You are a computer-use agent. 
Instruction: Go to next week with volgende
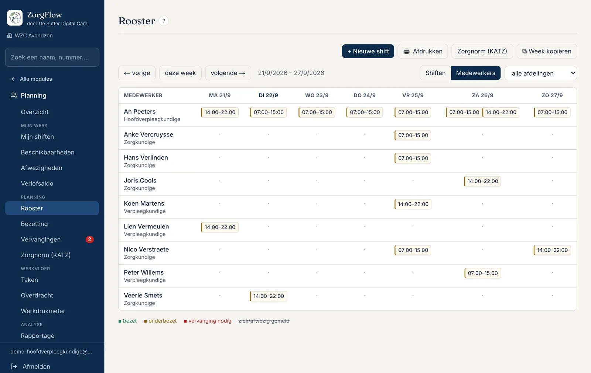228,73
